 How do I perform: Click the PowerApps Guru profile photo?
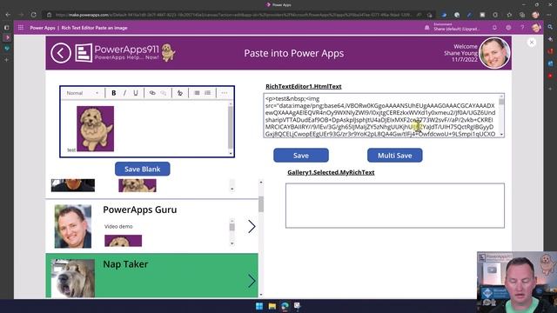pos(73,226)
